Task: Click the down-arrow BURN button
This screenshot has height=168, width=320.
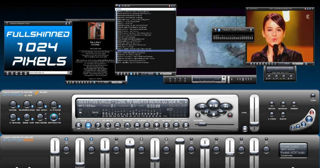Action: [166, 126]
